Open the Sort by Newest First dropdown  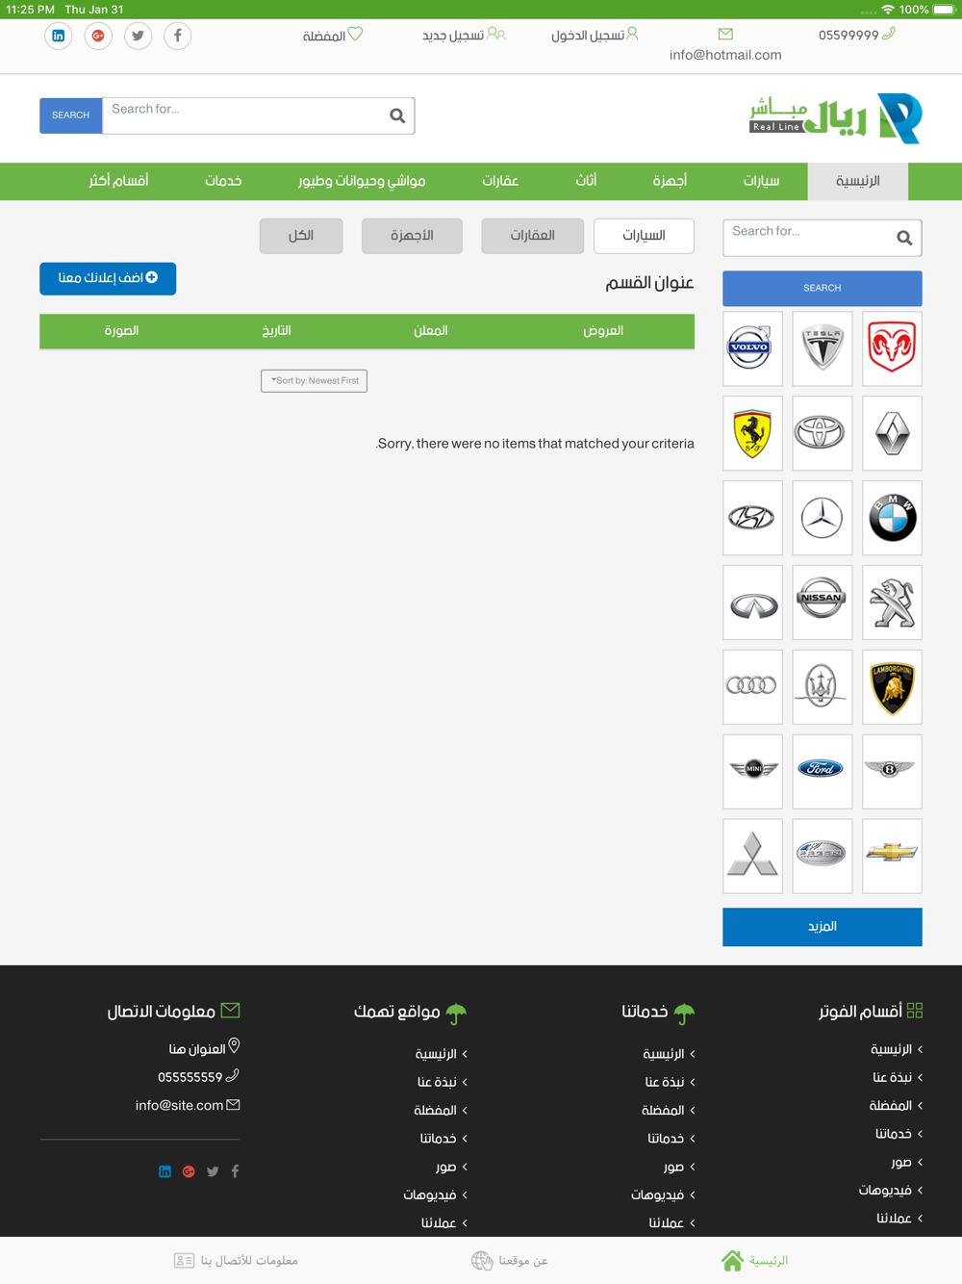pyautogui.click(x=314, y=381)
